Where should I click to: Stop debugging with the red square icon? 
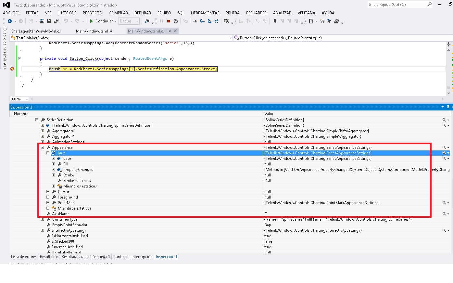coord(169,21)
